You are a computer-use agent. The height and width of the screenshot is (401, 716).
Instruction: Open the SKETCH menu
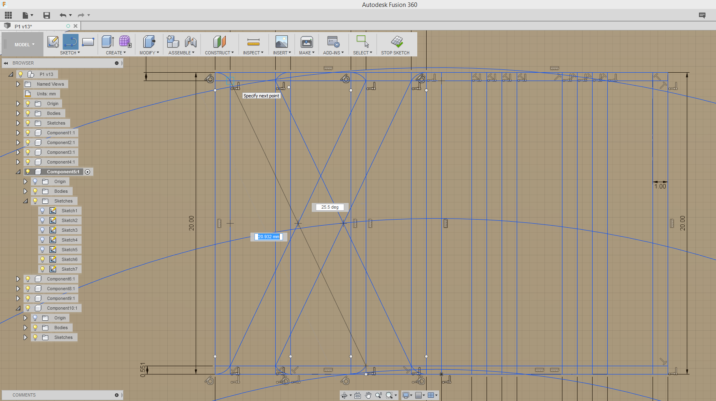coord(70,53)
